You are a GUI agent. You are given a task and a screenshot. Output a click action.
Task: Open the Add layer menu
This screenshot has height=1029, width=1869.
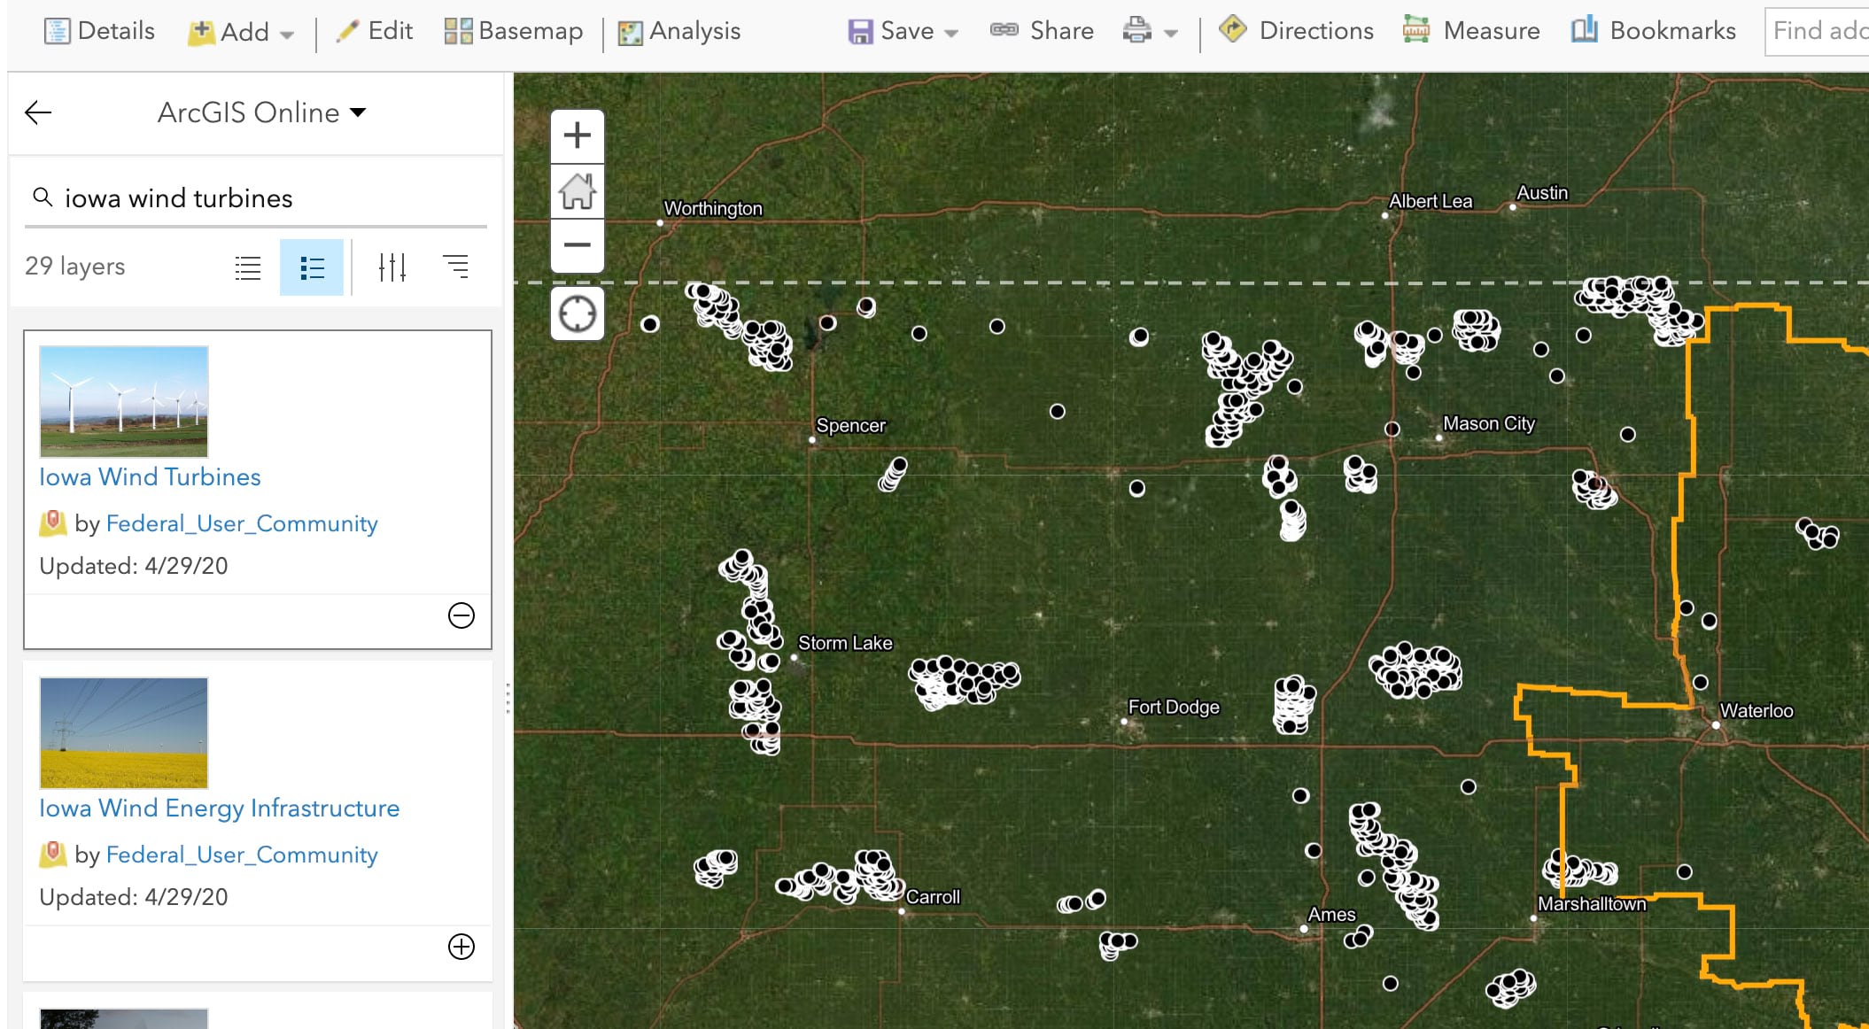coord(240,32)
